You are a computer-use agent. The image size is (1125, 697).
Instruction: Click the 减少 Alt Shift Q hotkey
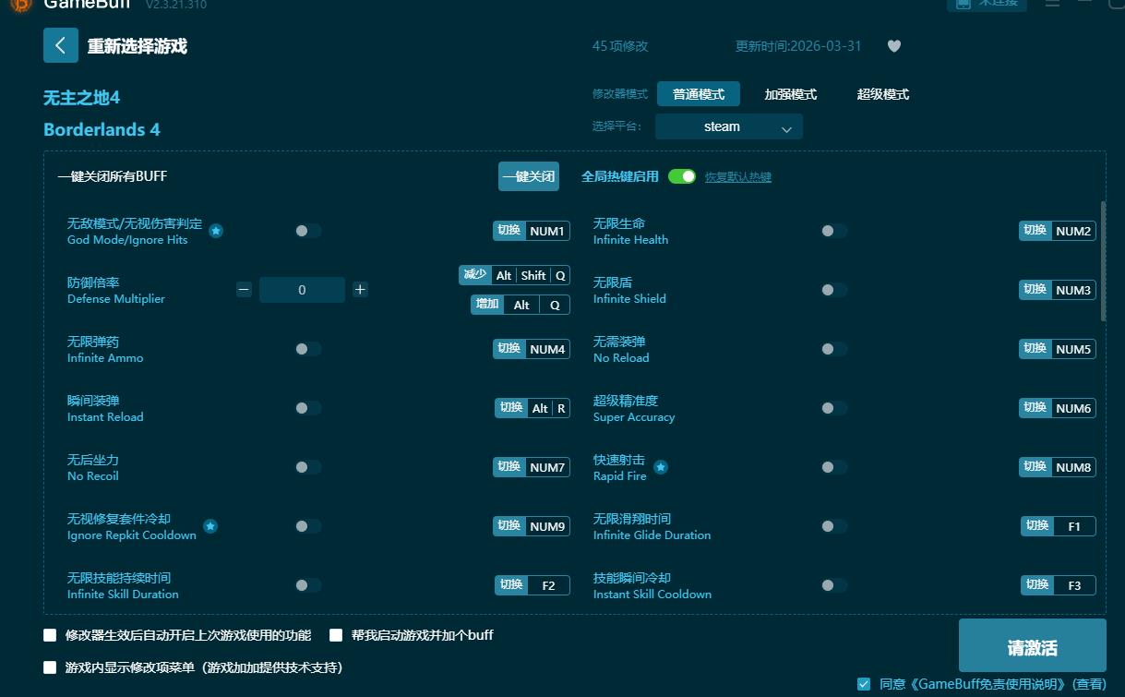[x=514, y=275]
